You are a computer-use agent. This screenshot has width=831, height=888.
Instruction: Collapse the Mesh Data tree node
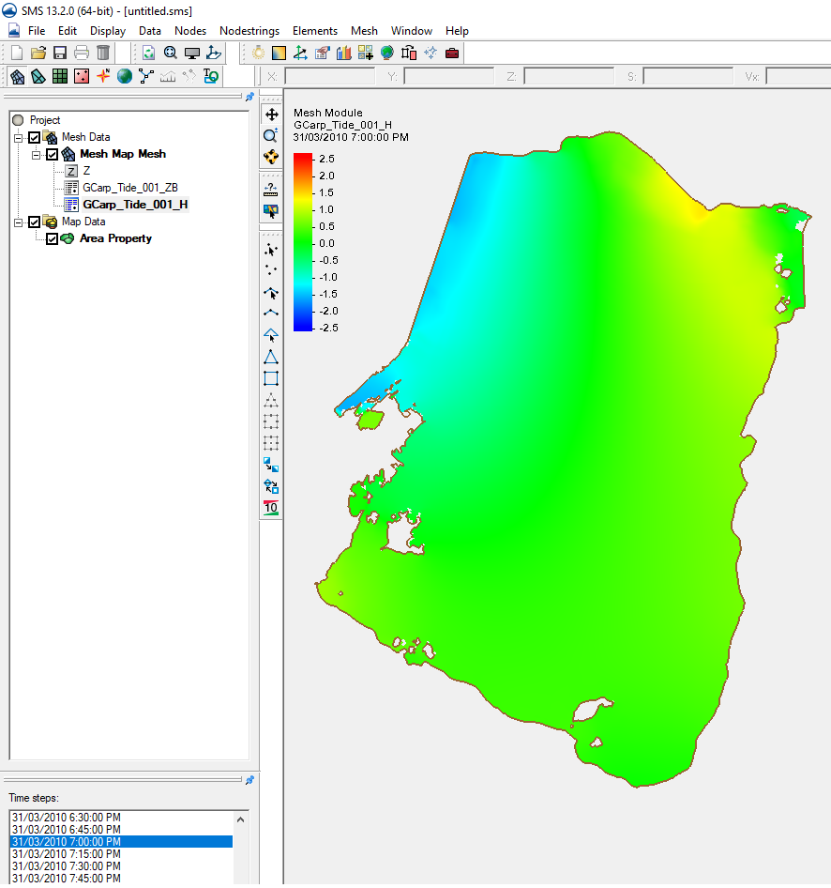tap(18, 137)
